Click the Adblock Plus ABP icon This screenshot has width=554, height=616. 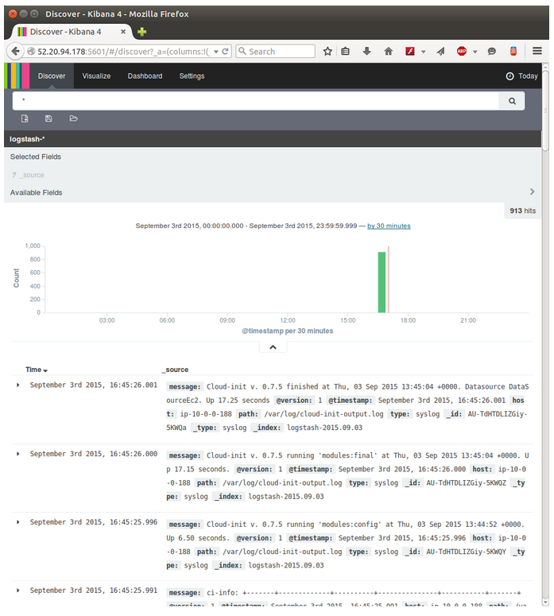pyautogui.click(x=462, y=51)
